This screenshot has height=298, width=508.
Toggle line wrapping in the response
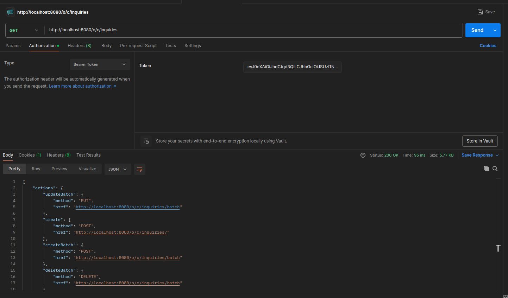click(x=140, y=169)
